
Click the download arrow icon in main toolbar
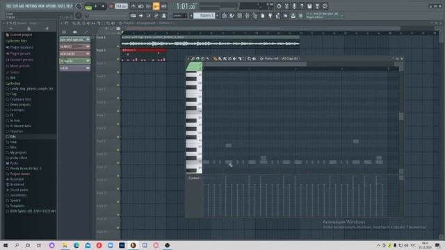point(293,15)
